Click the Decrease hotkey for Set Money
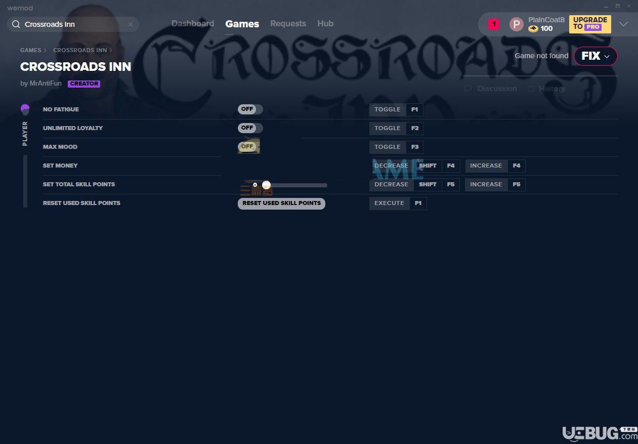 (415, 166)
